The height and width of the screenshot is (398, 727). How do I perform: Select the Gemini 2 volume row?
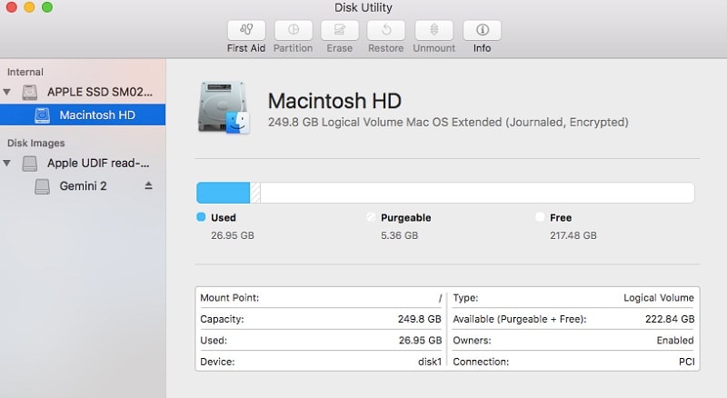(x=83, y=185)
